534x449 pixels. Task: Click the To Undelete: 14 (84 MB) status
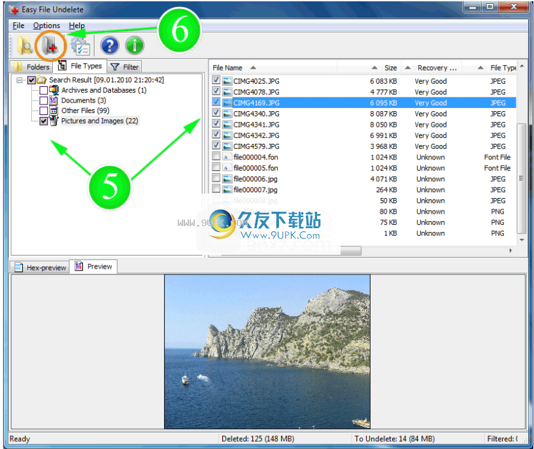click(394, 439)
